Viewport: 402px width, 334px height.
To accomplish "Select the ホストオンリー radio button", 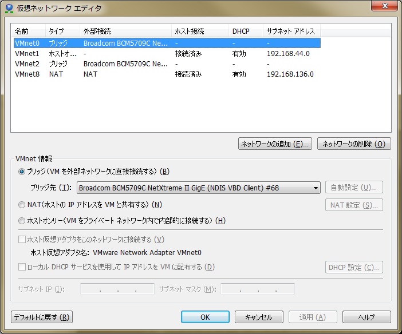I will pyautogui.click(x=22, y=221).
